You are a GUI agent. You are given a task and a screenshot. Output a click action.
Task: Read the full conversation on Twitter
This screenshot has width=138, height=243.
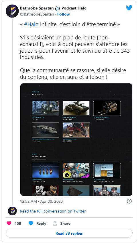coord(53,211)
